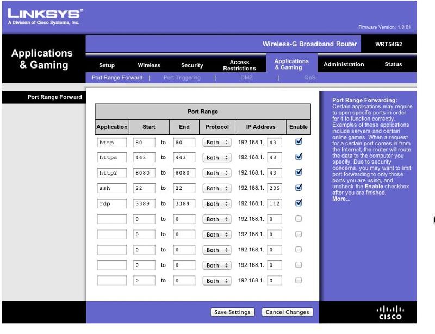Click the Start port field showing 443
This screenshot has height=334, width=435.
[144, 158]
